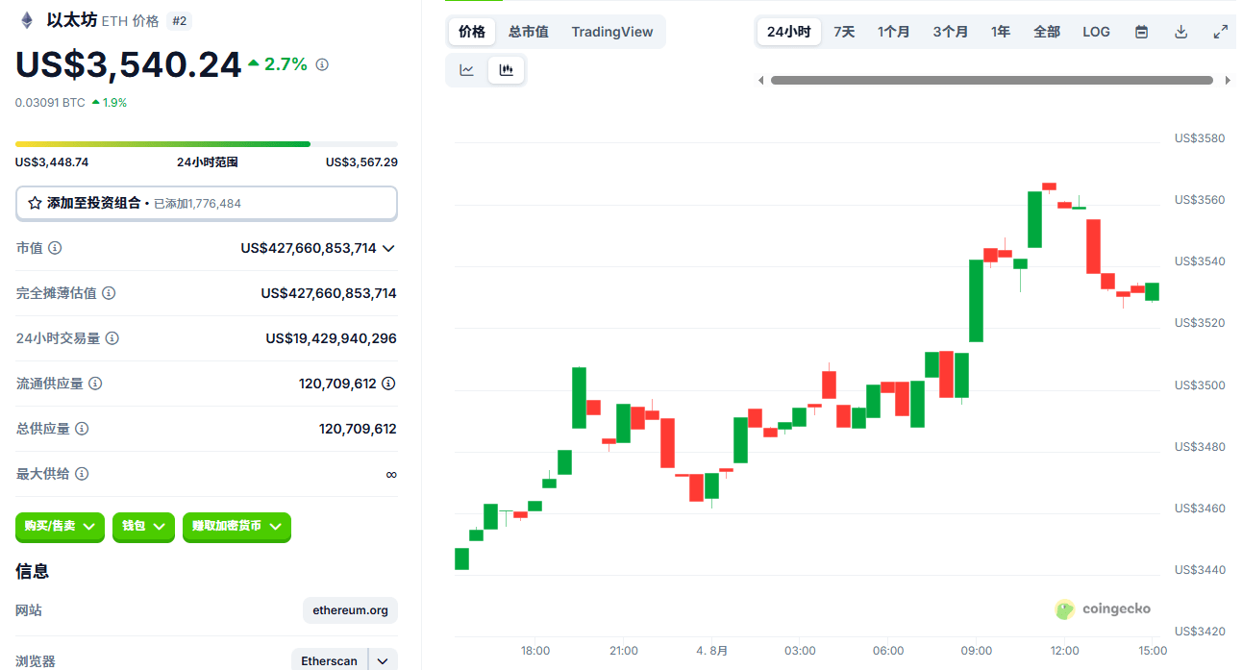Open info icon beside 120,709,612 circulating value
The image size is (1242, 670).
[x=388, y=384]
